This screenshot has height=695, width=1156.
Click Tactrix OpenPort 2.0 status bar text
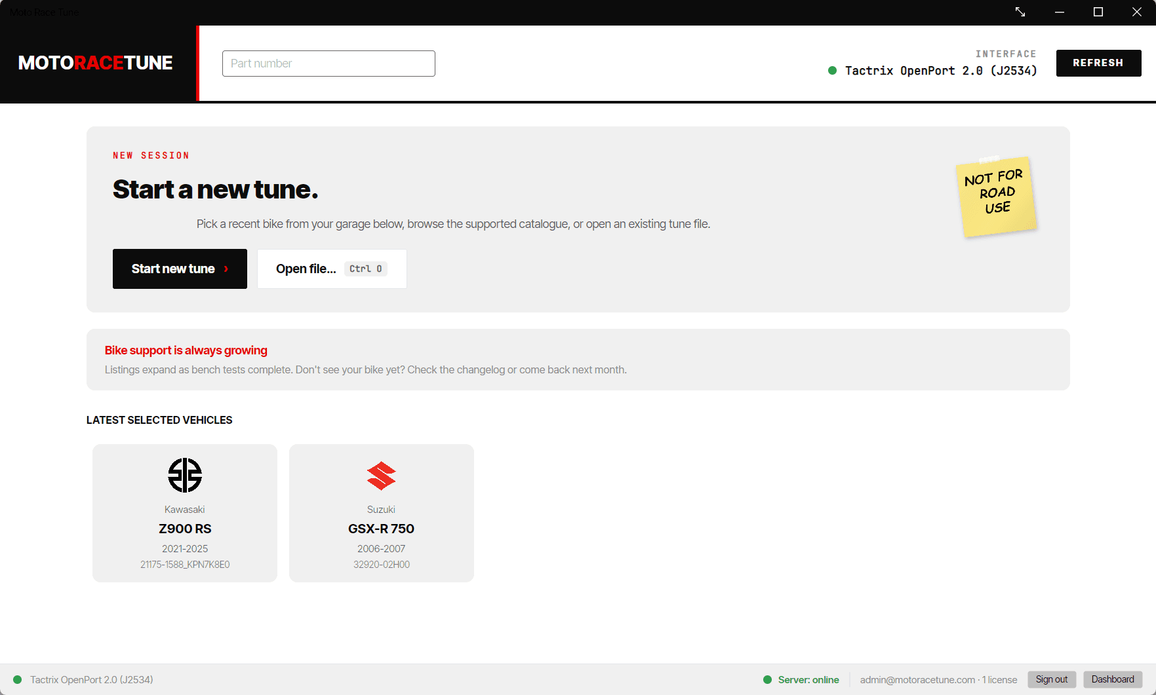click(92, 680)
